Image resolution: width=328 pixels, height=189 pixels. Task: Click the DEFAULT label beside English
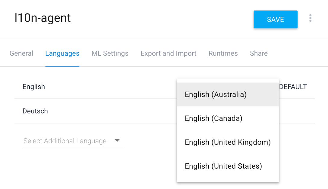coord(293,87)
